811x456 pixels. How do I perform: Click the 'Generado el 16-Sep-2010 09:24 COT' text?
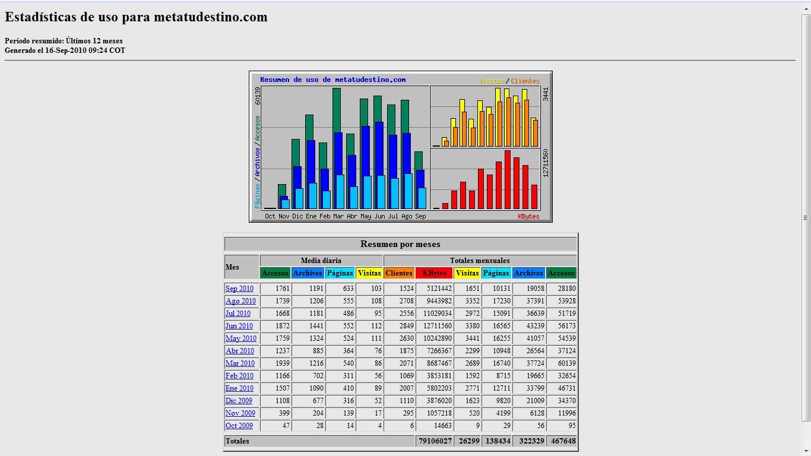65,50
